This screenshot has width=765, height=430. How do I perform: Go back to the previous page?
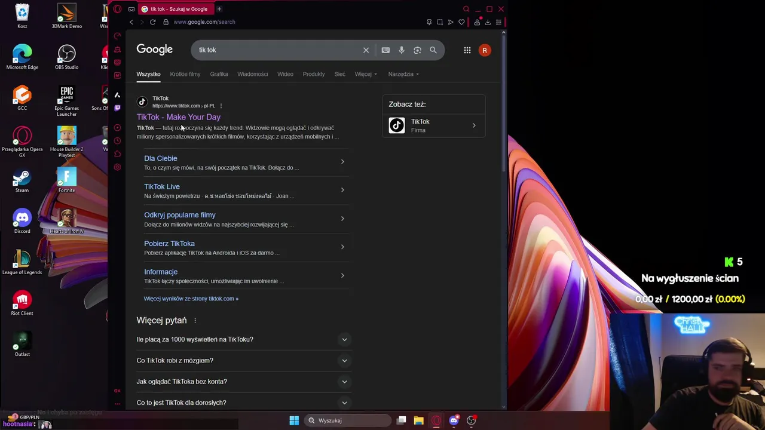point(131,22)
